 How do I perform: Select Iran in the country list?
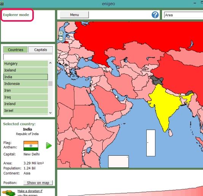coord(25,90)
